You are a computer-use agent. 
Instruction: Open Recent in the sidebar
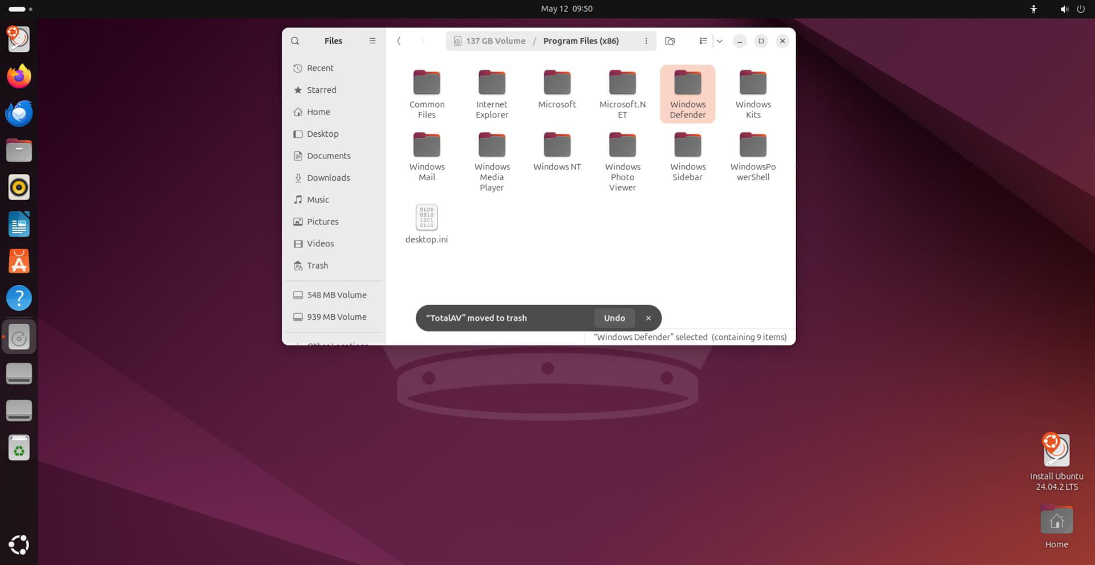coord(334,68)
